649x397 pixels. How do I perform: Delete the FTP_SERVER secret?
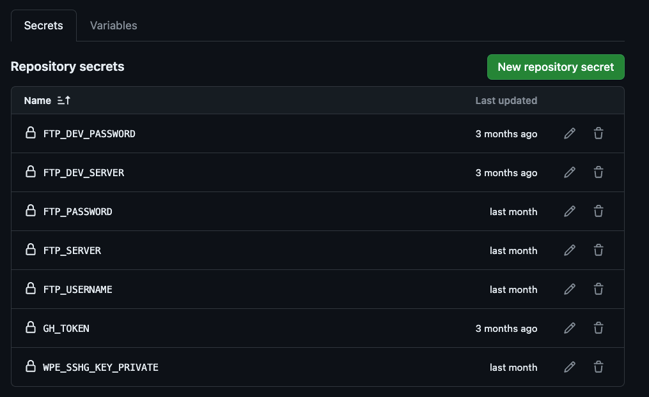click(598, 250)
